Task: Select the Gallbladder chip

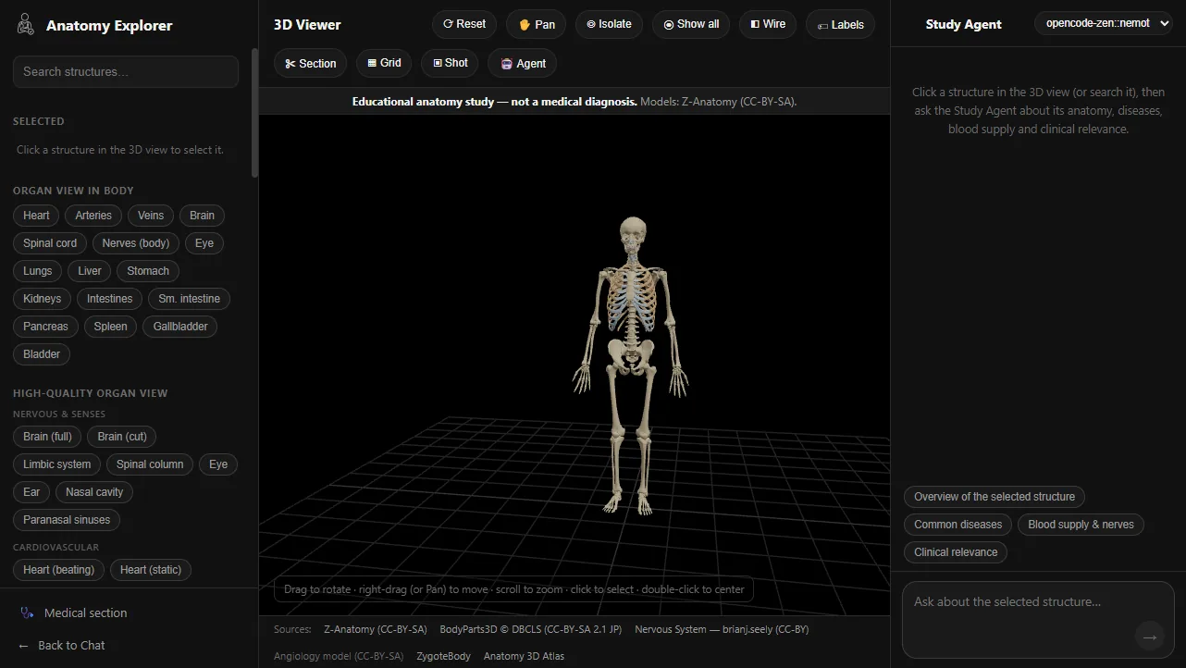Action: click(x=180, y=327)
